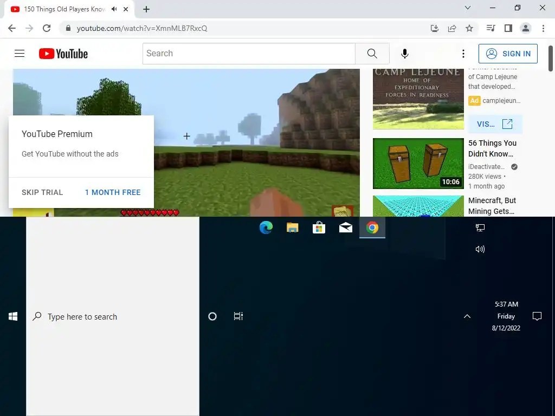Click the Chrome taskbar icon
The height and width of the screenshot is (416, 555).
(x=372, y=227)
